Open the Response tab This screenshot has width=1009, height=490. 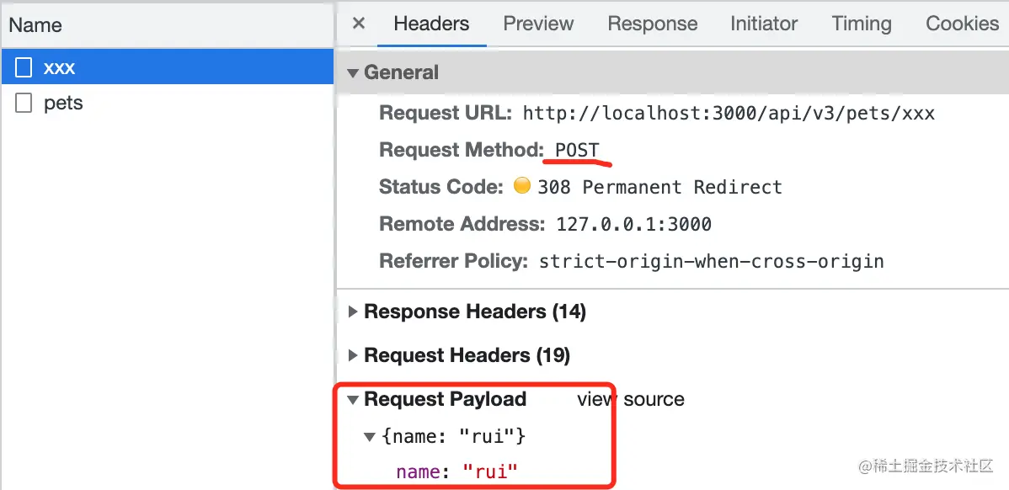point(653,24)
